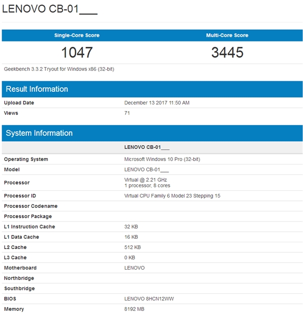Click the Processor ID label
This screenshot has height=316, width=303.
pos(20,196)
